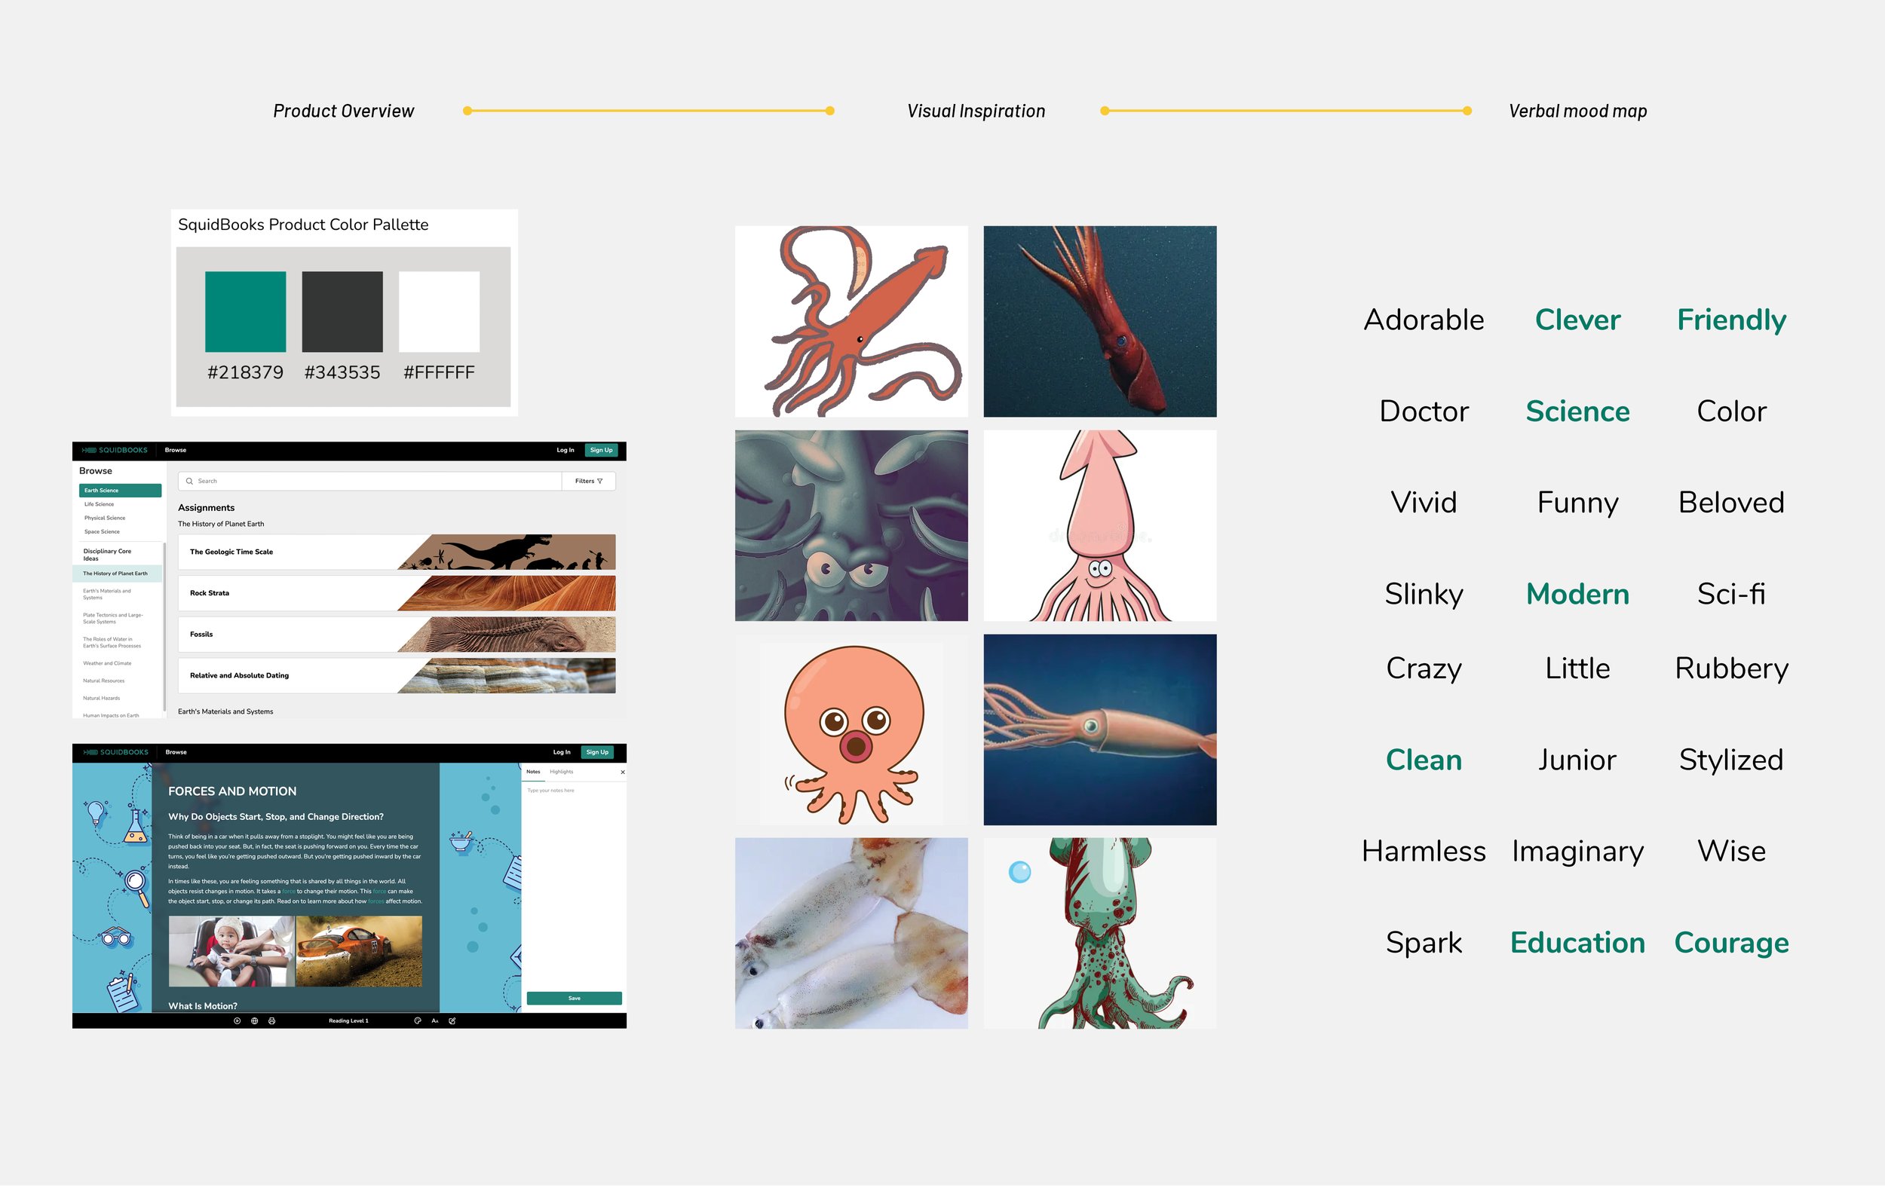This screenshot has height=1187, width=1885.
Task: Open the color palette theme icon
Action: tap(417, 1021)
